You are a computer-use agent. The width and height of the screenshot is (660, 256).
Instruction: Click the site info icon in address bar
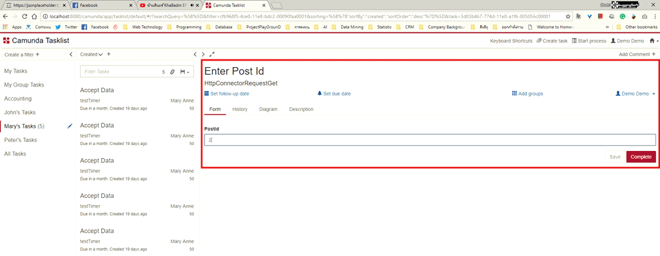[x=46, y=16]
